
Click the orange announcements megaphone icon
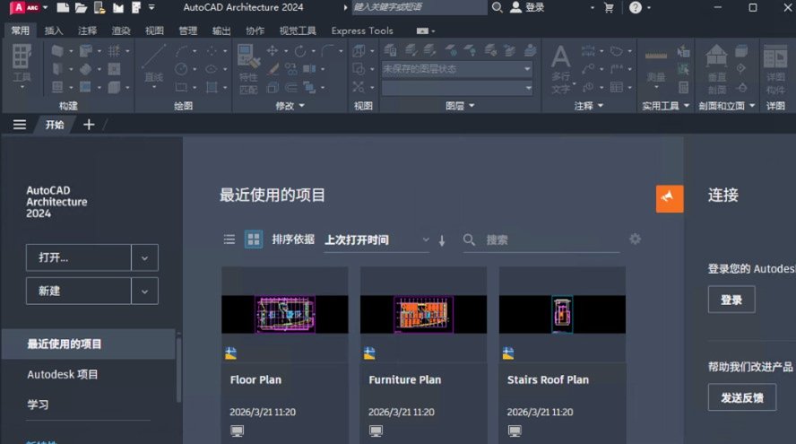(x=670, y=198)
